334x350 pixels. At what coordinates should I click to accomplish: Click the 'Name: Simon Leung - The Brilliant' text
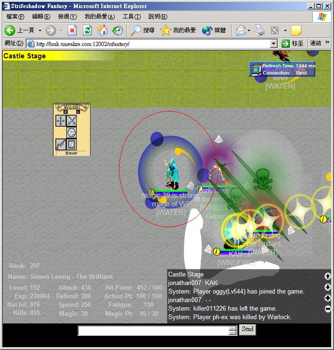[61, 277]
